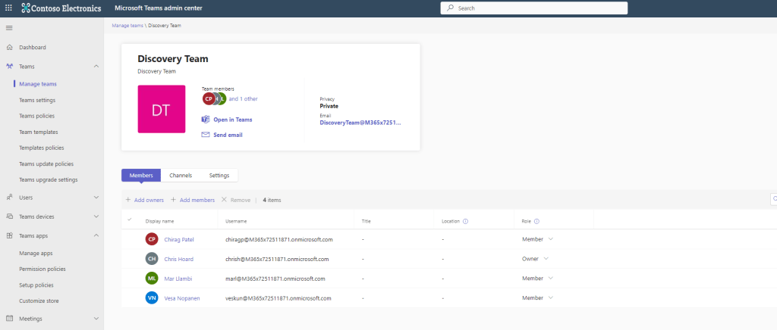Click Chirag Patel's CP avatar
This screenshot has width=777, height=330.
pyautogui.click(x=152, y=239)
